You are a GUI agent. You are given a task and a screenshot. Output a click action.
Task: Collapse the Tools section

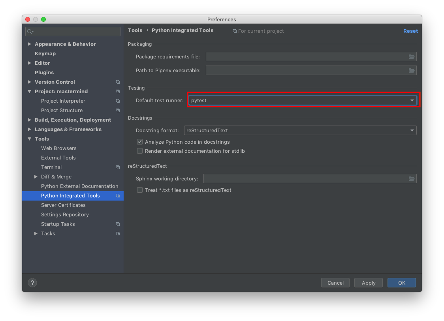point(30,139)
